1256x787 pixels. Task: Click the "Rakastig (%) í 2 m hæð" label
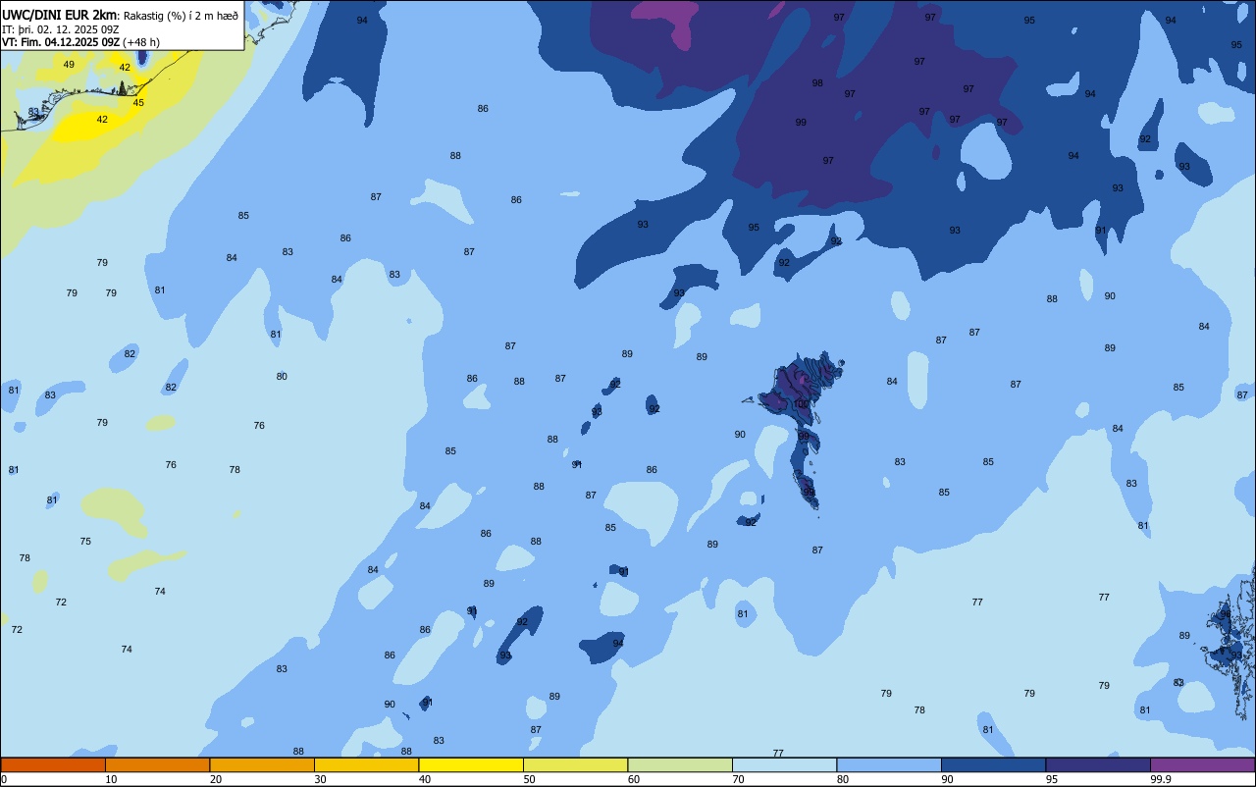(181, 16)
